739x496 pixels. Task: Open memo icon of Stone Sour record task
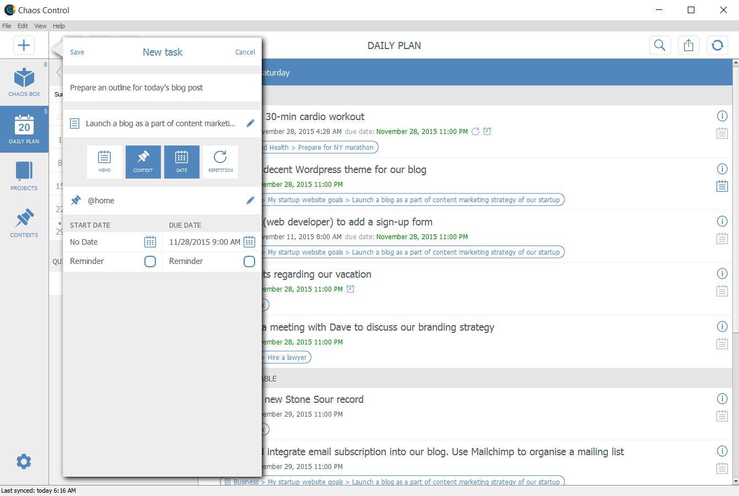722,416
